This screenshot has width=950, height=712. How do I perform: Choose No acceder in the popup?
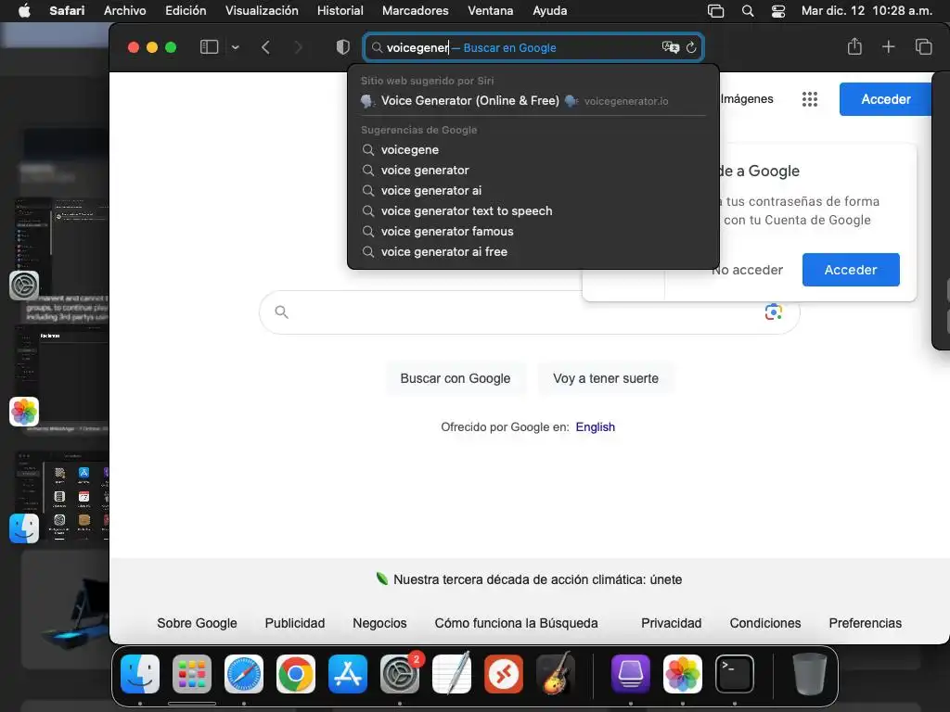(x=748, y=270)
